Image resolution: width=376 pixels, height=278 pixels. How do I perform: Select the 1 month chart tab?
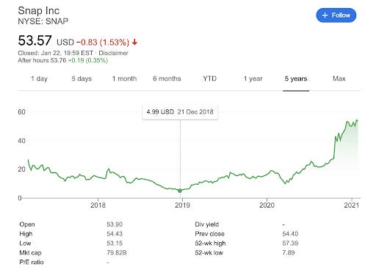124,78
